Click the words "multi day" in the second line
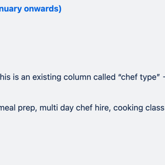The image size is (165, 165). pos(56,108)
